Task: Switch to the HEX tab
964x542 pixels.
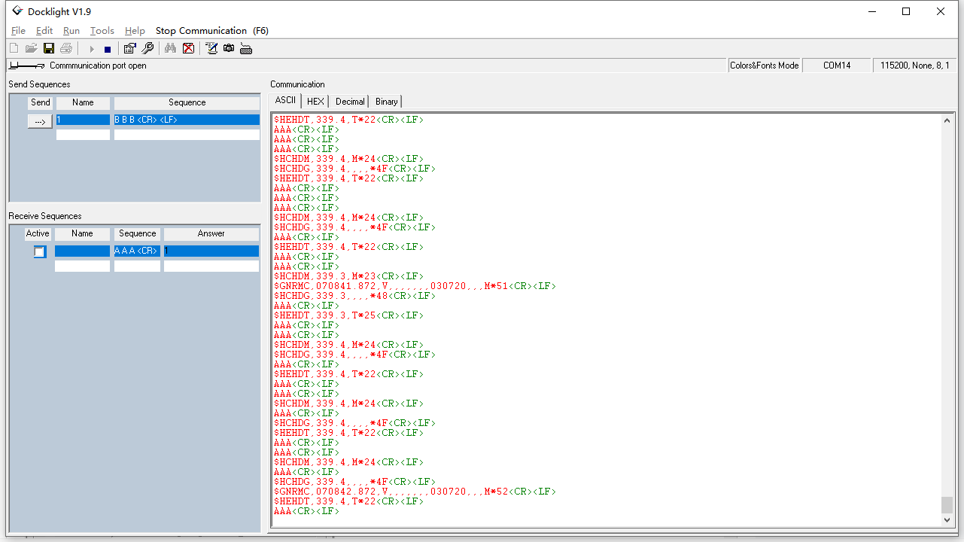Action: (x=315, y=101)
